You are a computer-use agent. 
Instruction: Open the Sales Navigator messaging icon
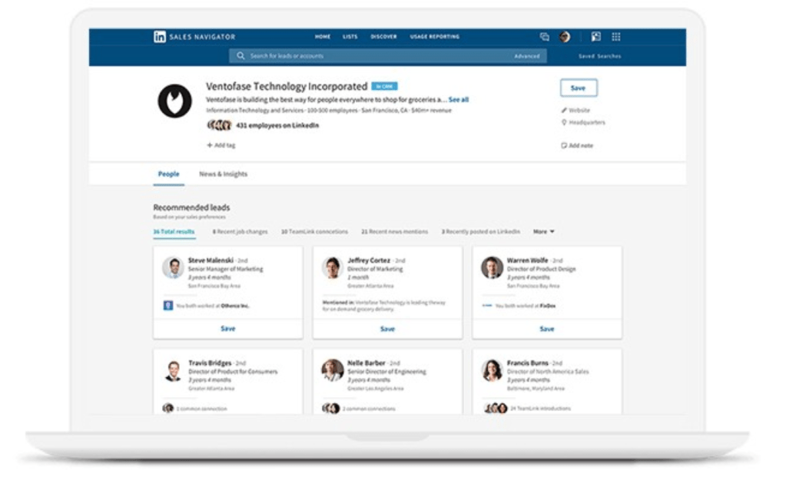(544, 36)
